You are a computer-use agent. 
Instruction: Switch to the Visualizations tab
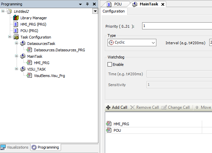(x=15, y=147)
